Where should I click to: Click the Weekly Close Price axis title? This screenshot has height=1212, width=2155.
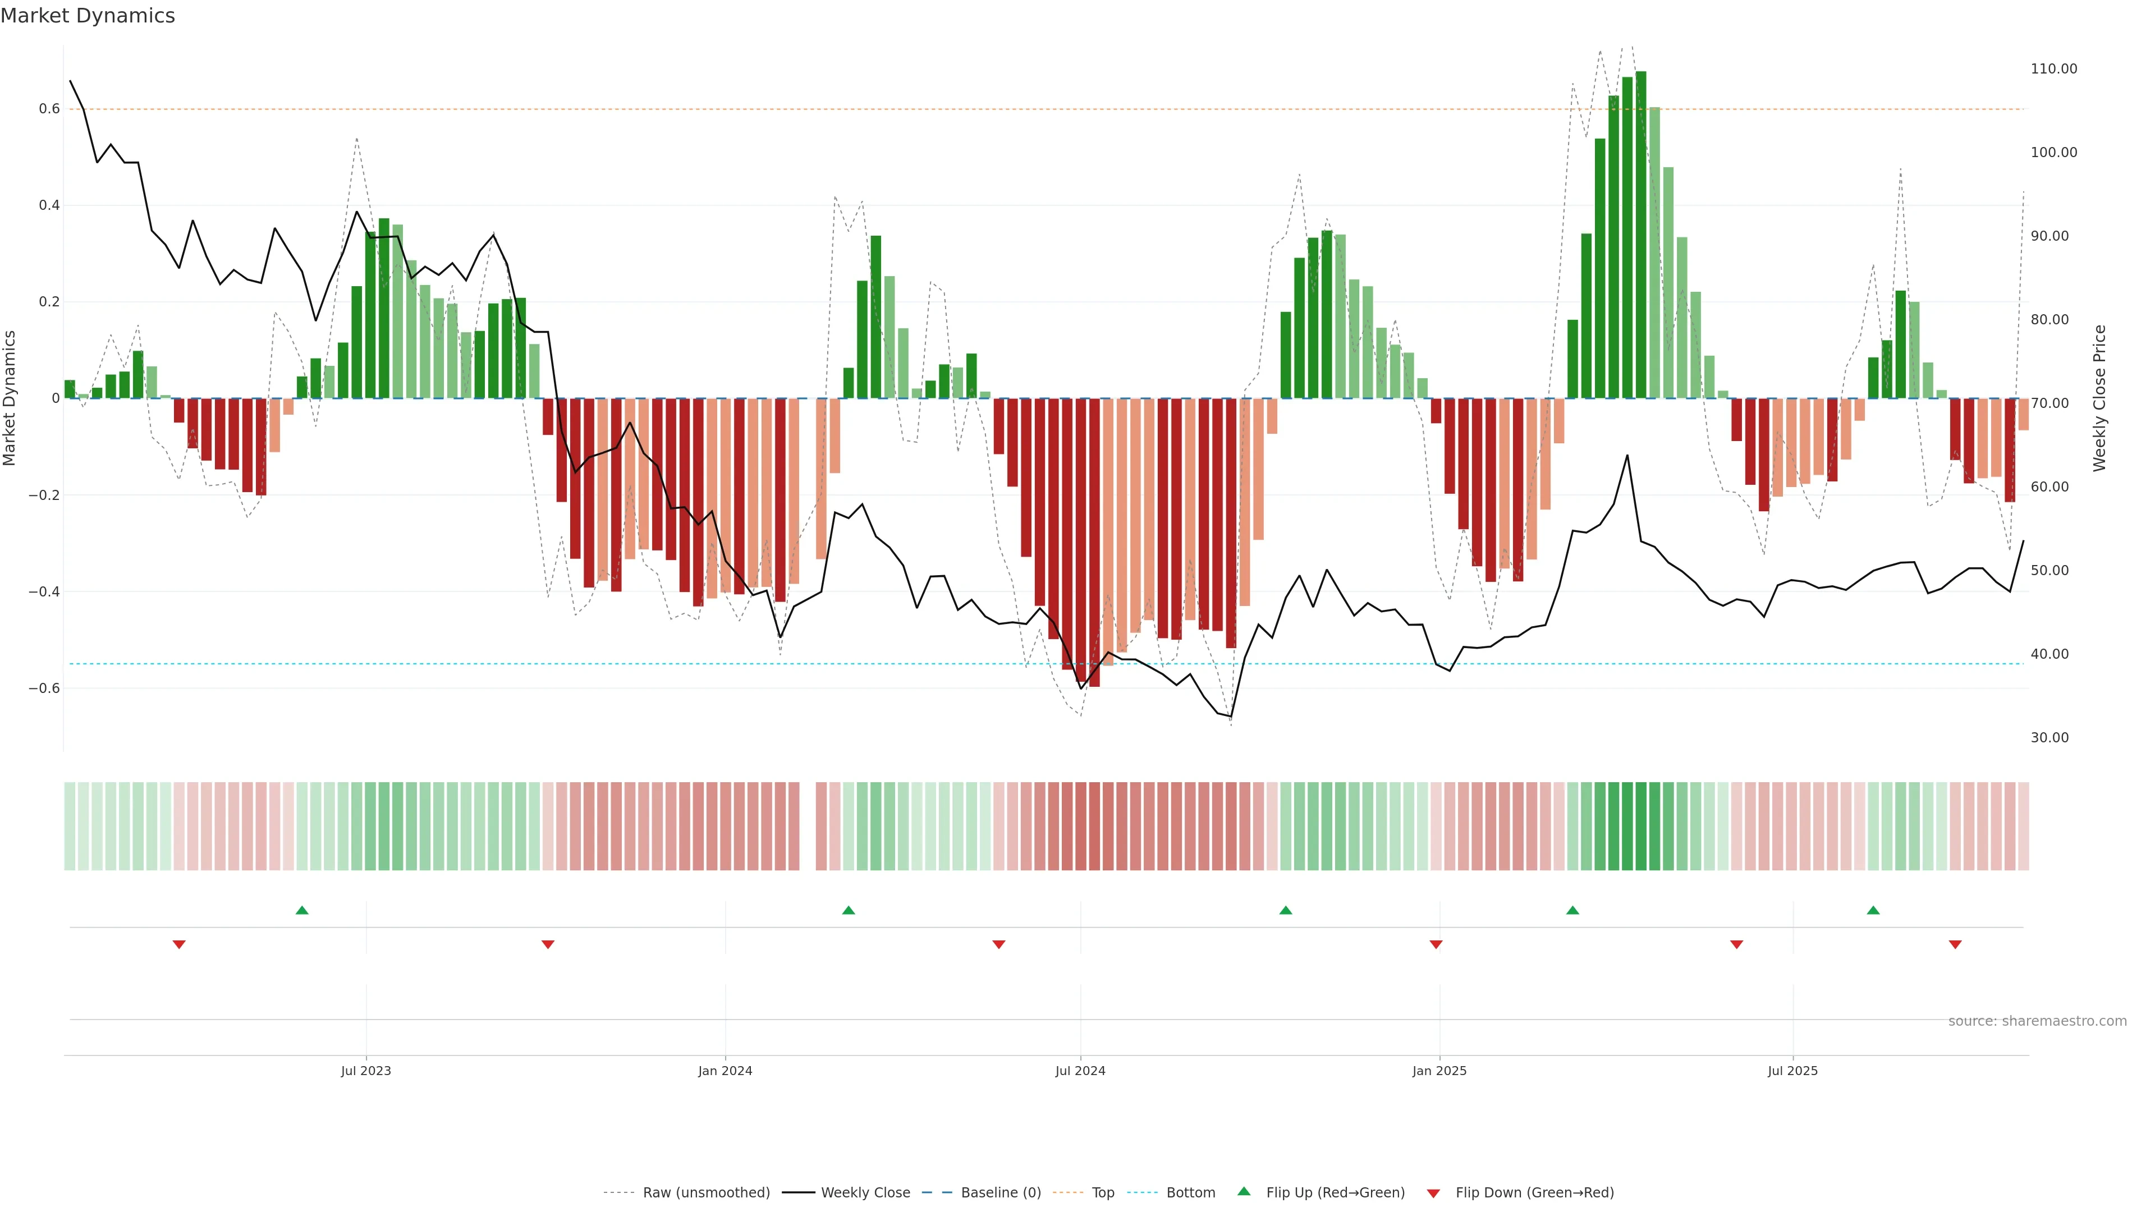click(2099, 398)
